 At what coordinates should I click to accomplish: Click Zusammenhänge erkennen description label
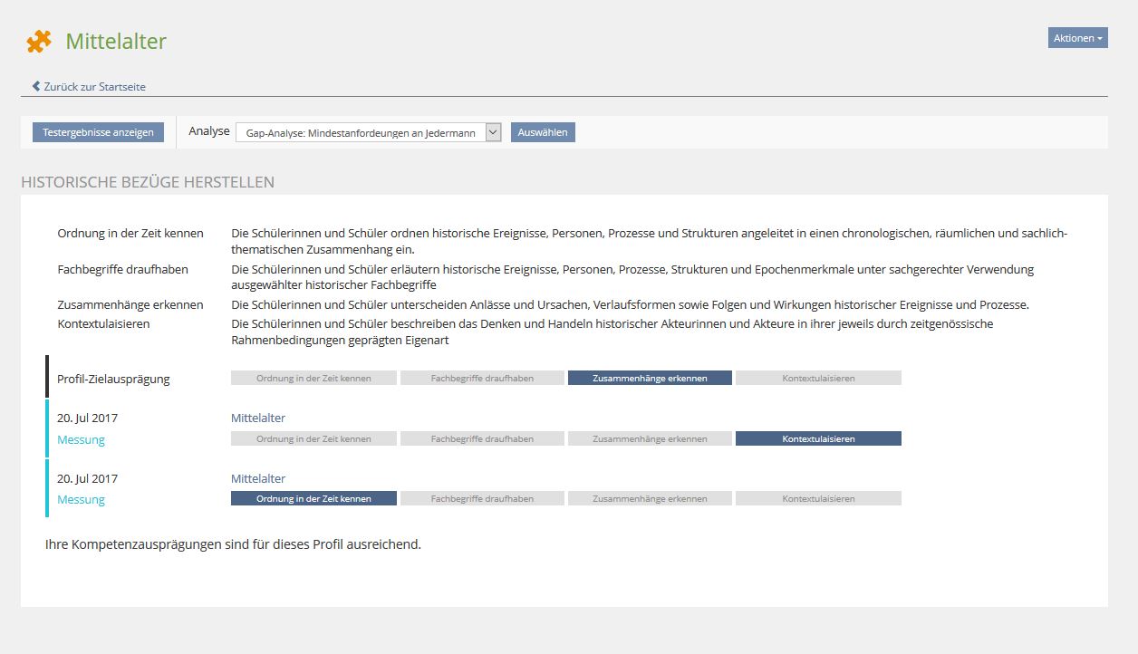[130, 305]
